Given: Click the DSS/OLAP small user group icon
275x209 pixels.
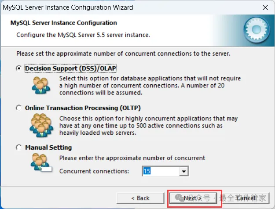Looking at the screenshot, I should [x=41, y=85].
